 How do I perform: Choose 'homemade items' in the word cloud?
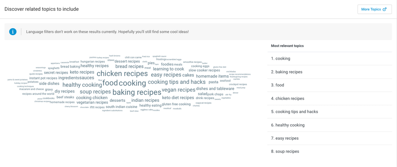(x=212, y=76)
